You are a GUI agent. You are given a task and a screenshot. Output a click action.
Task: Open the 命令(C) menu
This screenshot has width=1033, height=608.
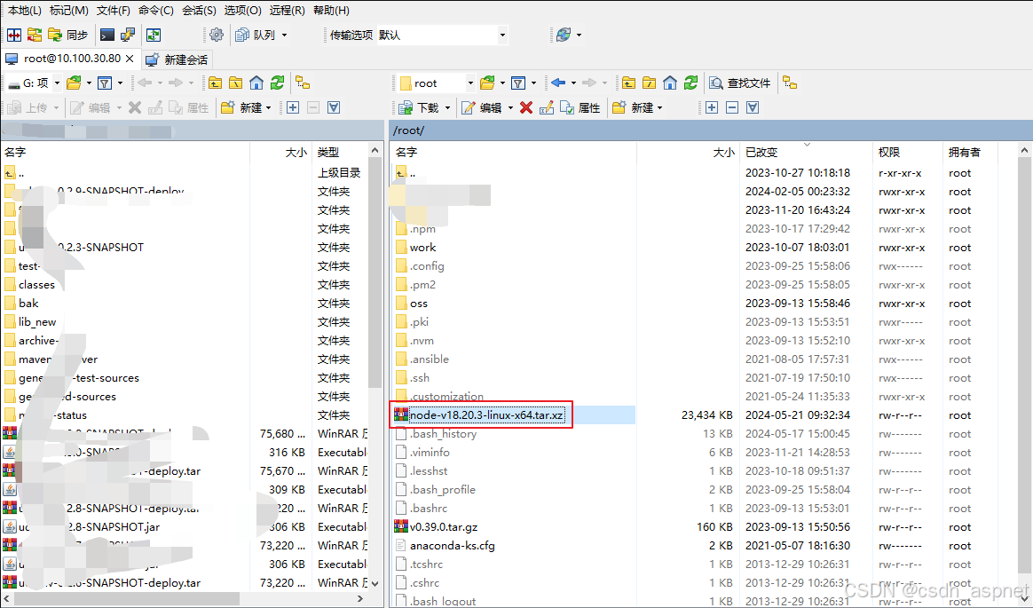[x=156, y=11]
